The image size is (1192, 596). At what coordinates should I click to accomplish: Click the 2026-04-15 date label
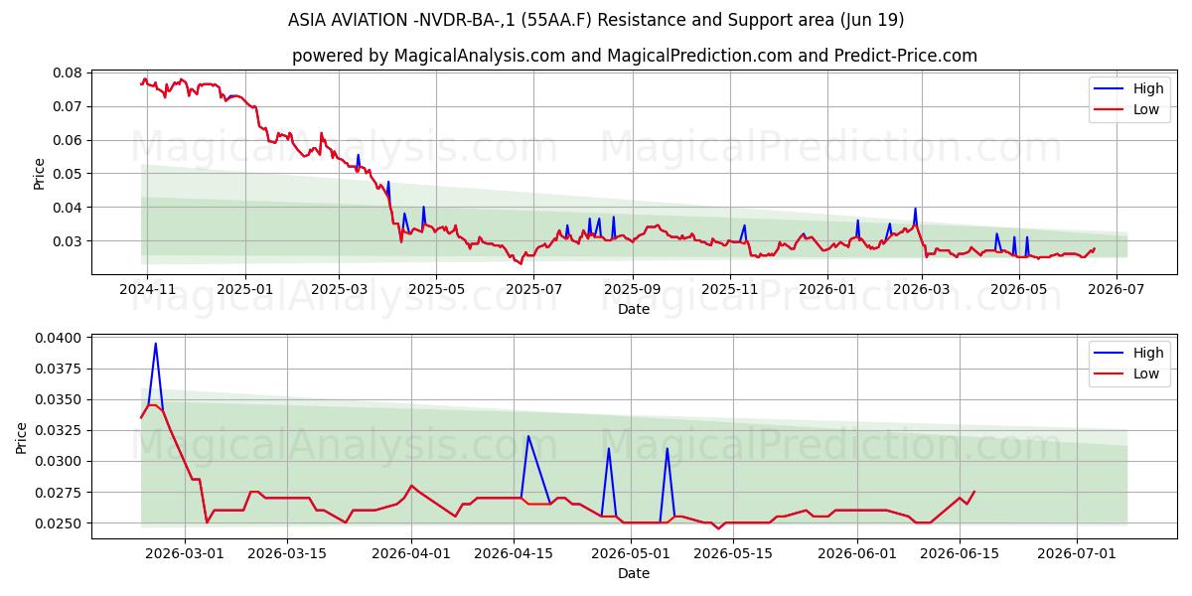tap(514, 554)
